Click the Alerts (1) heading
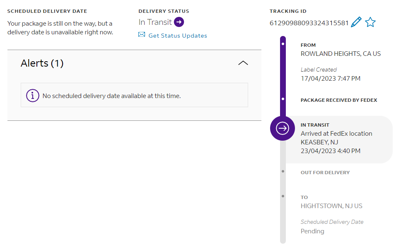 coord(42,63)
